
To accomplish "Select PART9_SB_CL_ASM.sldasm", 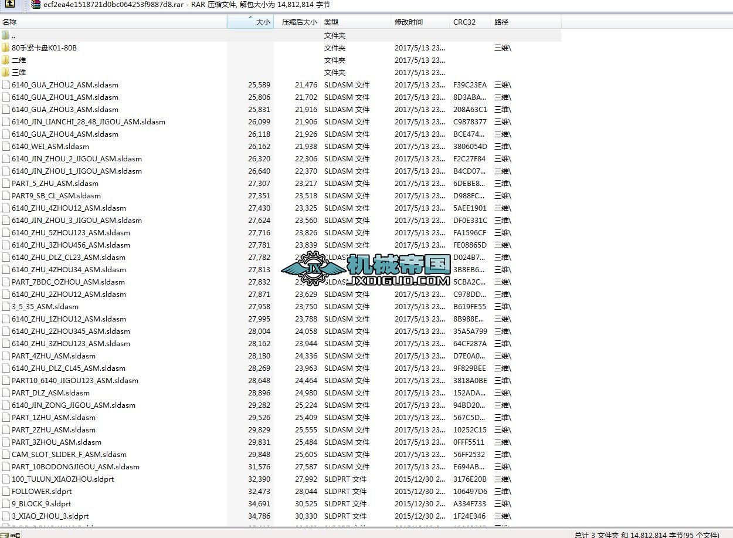I will [56, 196].
